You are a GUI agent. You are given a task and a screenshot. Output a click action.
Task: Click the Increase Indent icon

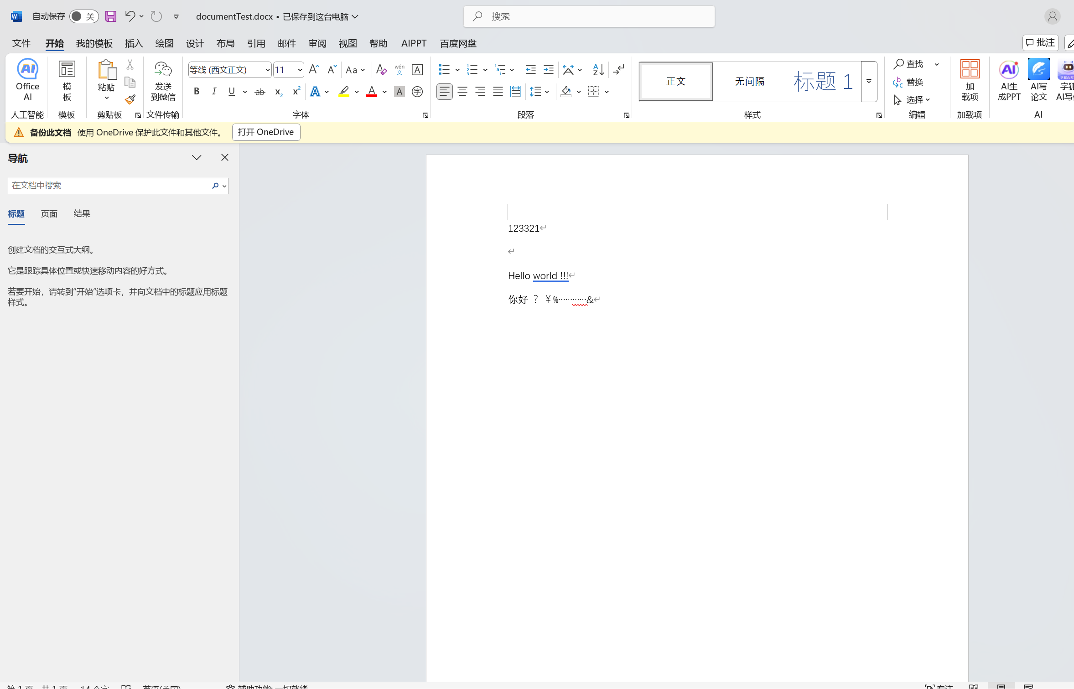point(548,70)
